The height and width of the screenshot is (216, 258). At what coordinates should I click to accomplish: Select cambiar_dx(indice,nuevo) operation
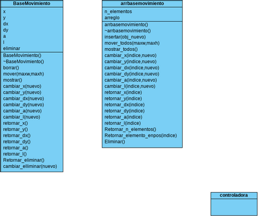click(132, 68)
